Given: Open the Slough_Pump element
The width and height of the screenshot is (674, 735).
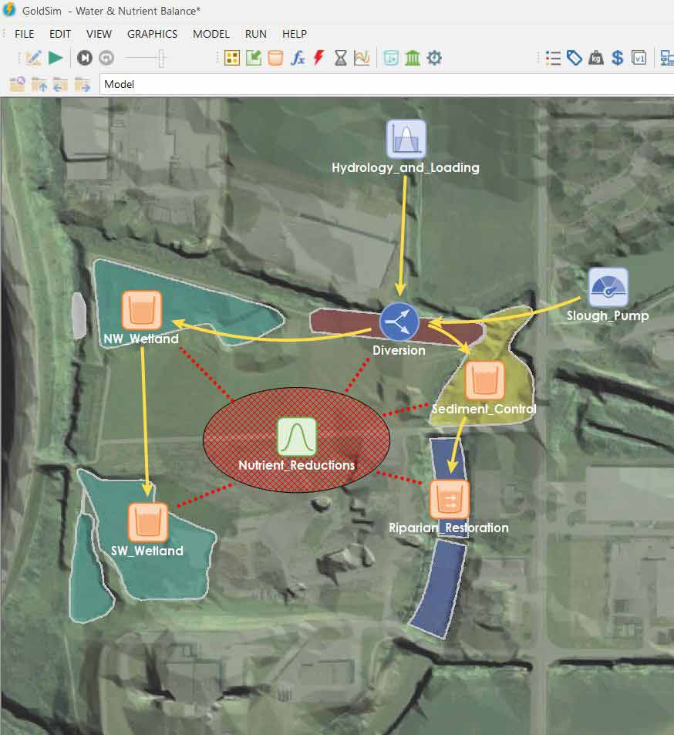Looking at the screenshot, I should [608, 287].
